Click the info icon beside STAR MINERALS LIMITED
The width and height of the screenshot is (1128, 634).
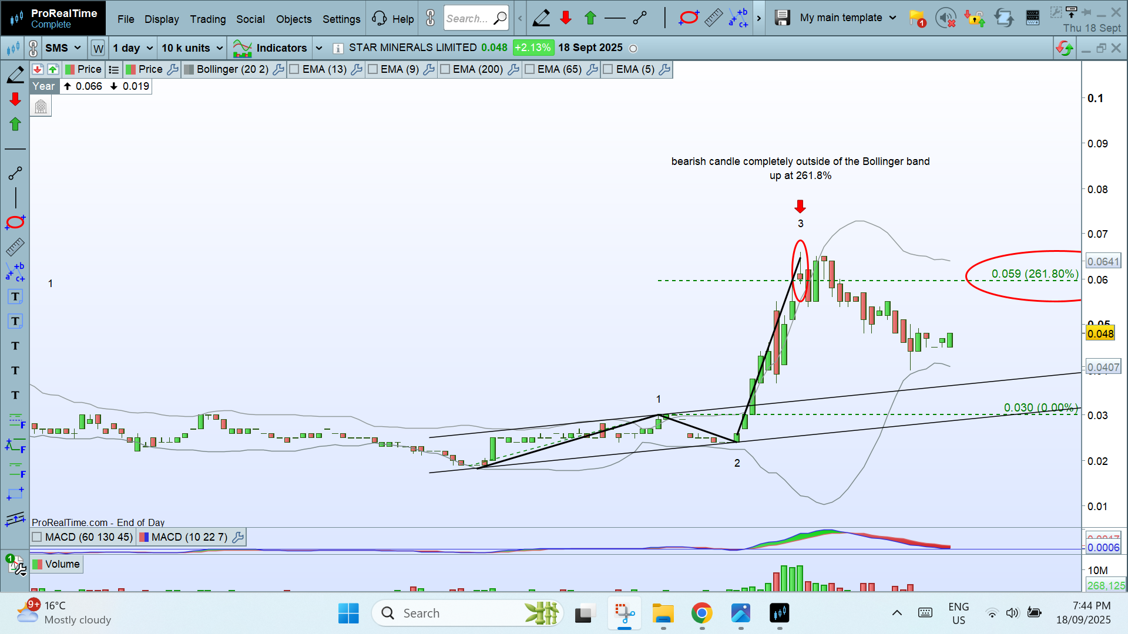coord(338,48)
